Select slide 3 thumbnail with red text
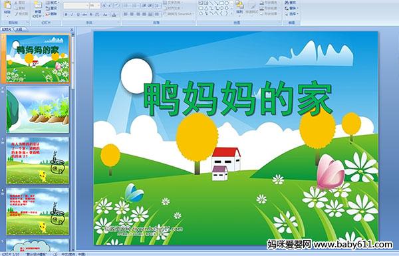 pos(37,160)
